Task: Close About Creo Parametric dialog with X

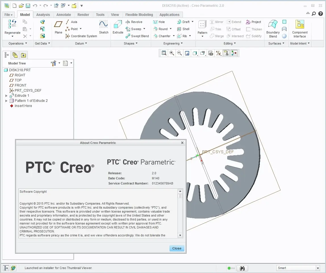Action: pos(182,143)
